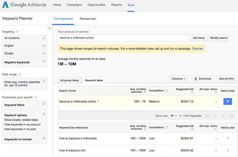Collapse the left sidebar panel

click(x=50, y=28)
